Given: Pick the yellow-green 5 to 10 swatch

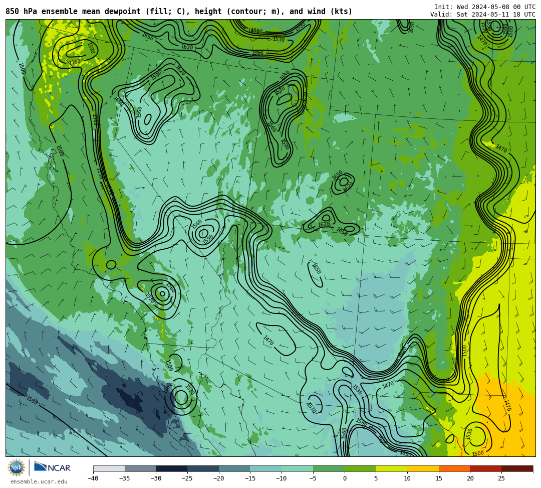Looking at the screenshot, I should pos(392,468).
